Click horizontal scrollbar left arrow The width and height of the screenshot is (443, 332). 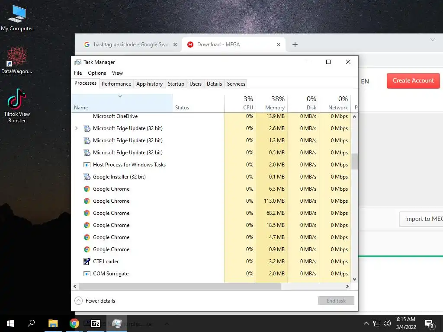click(75, 286)
